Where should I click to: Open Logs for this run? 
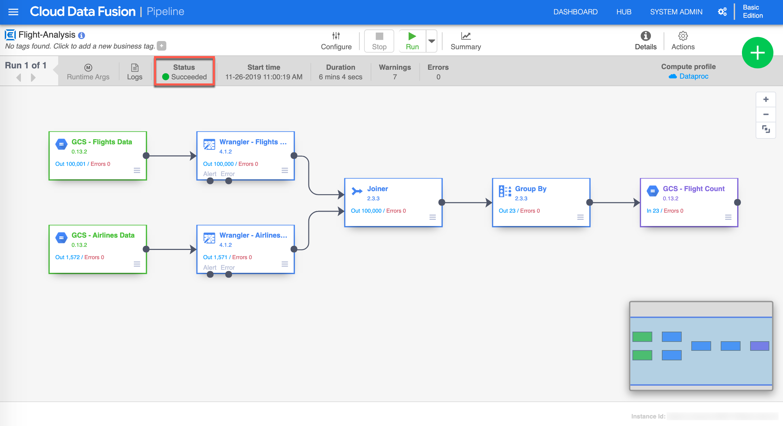tap(134, 72)
